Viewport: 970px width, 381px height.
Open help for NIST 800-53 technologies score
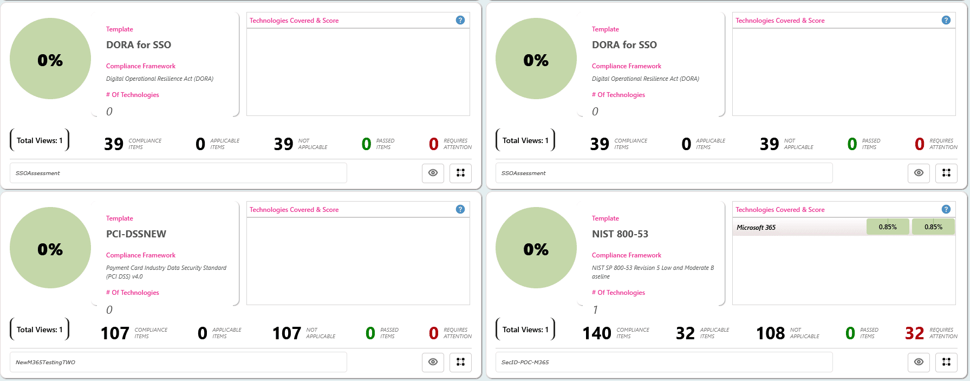coord(946,209)
